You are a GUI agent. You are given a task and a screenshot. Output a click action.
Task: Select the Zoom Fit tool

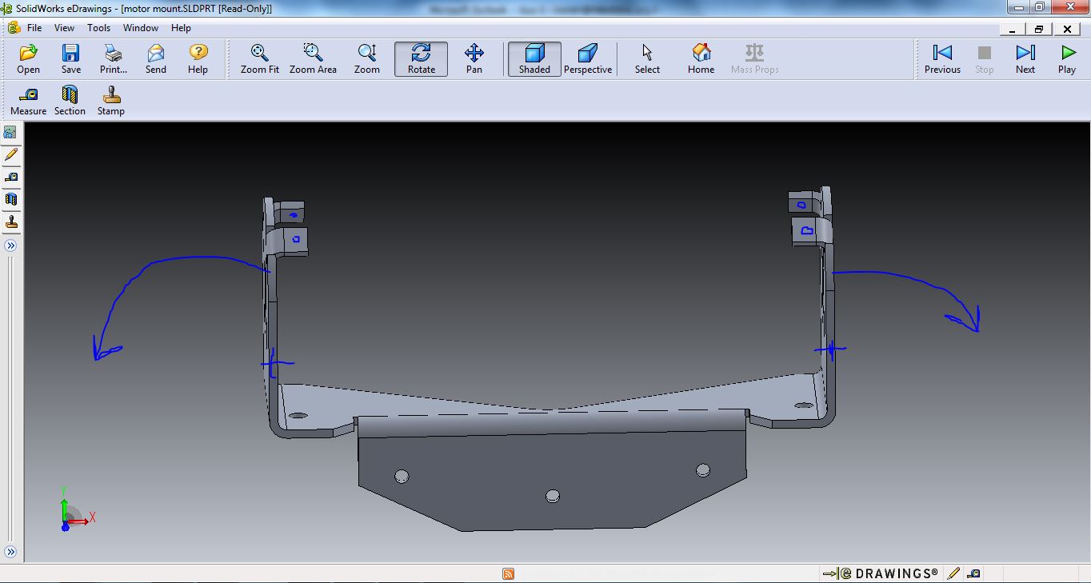click(260, 59)
